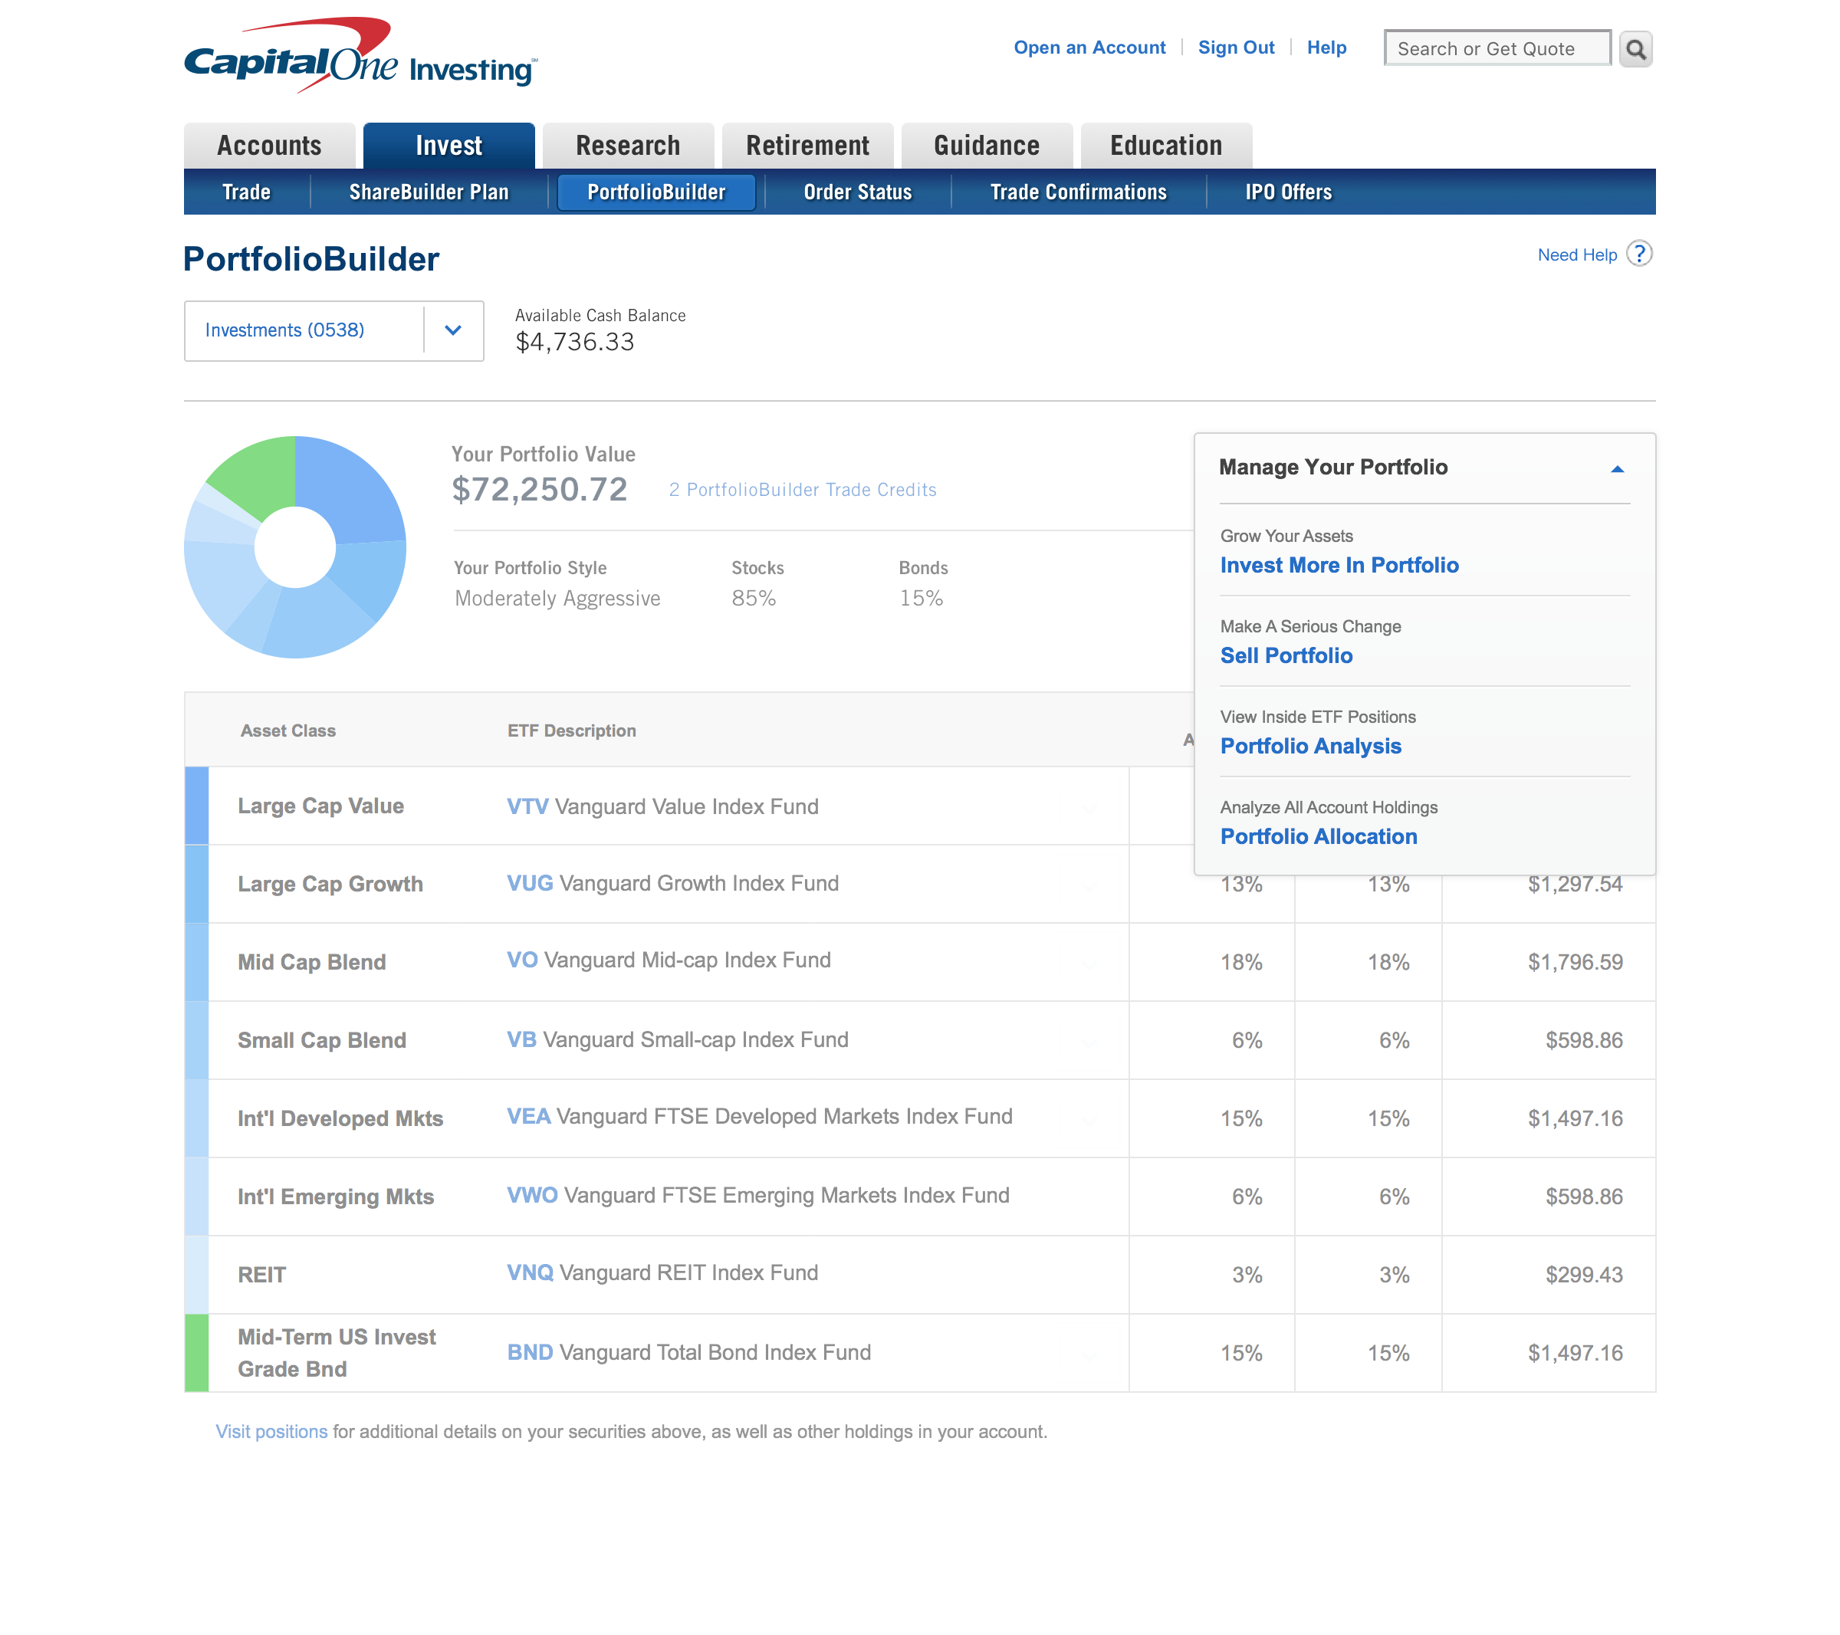Click the search magnifying glass icon
This screenshot has height=1635, width=1840.
pos(1635,48)
